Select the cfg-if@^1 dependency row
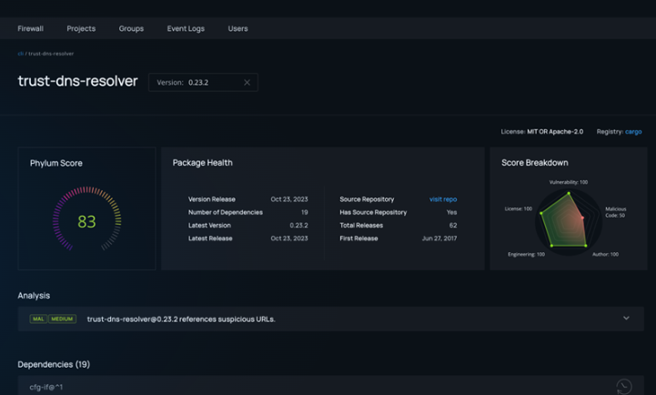Screen dimensions: 656x395 coord(330,385)
